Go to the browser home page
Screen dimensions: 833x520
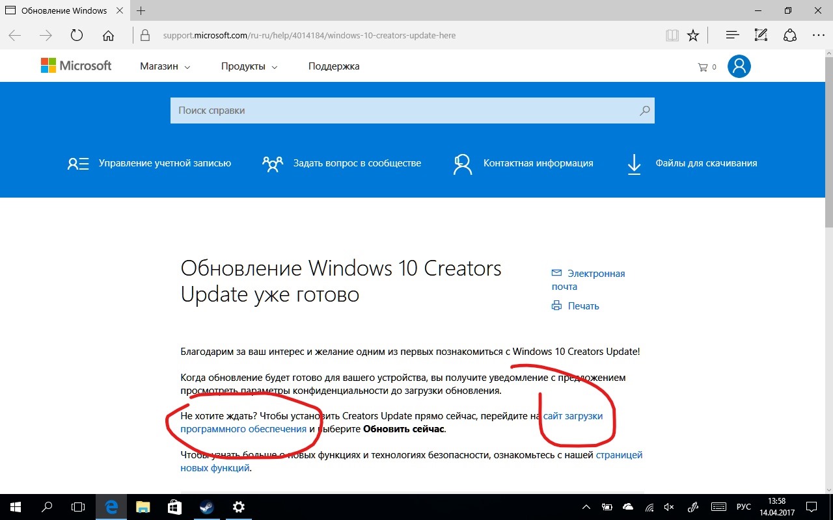pyautogui.click(x=108, y=35)
